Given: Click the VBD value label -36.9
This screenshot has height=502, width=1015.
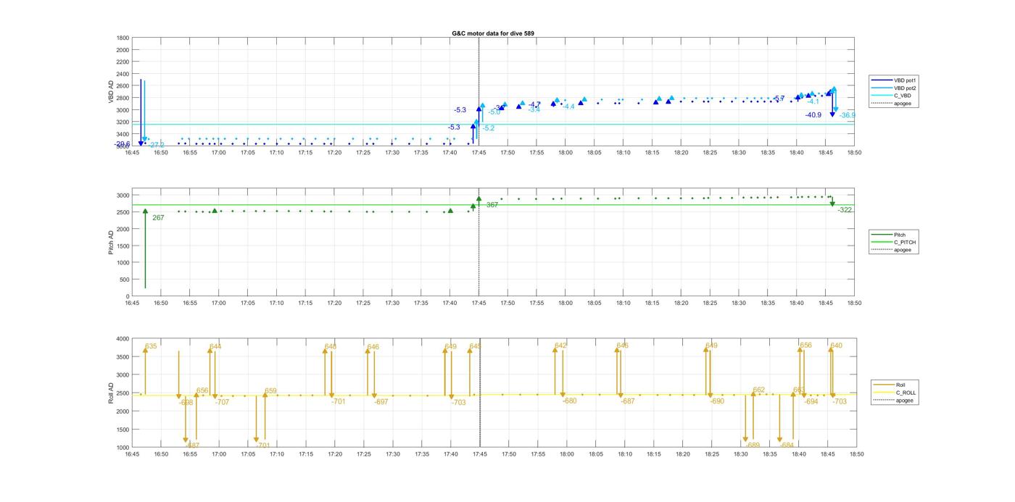Looking at the screenshot, I should click(x=848, y=115).
